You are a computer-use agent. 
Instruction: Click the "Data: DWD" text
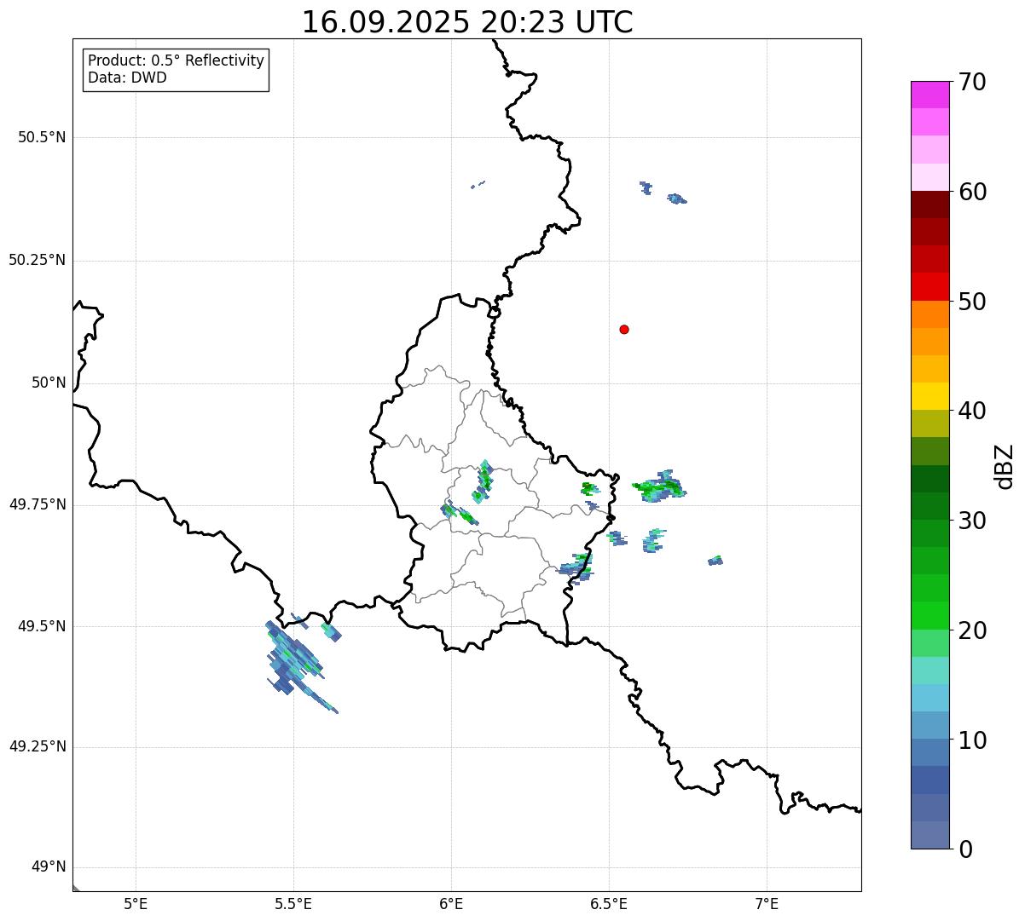[x=127, y=78]
